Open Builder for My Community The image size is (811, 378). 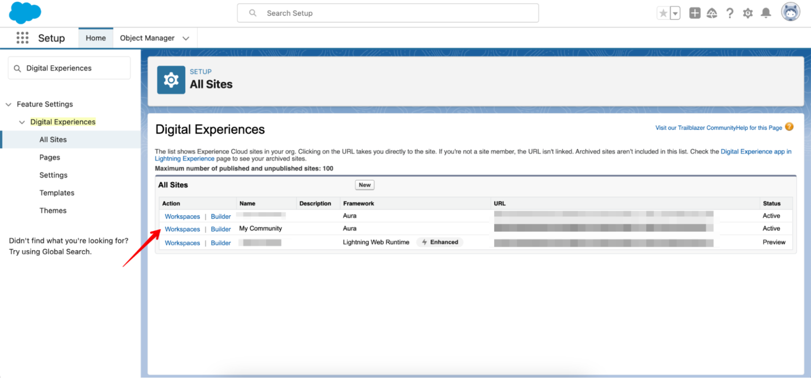(221, 229)
